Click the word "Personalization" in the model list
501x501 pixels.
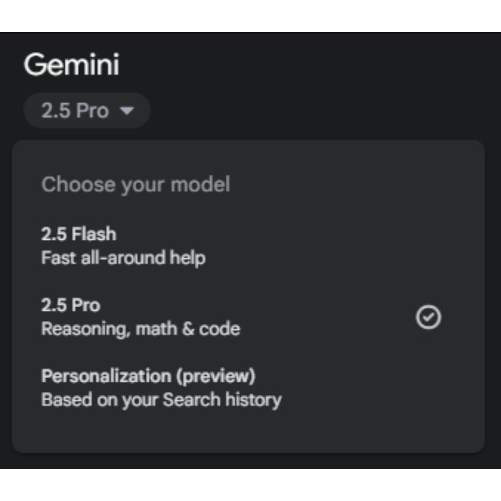click(x=105, y=376)
